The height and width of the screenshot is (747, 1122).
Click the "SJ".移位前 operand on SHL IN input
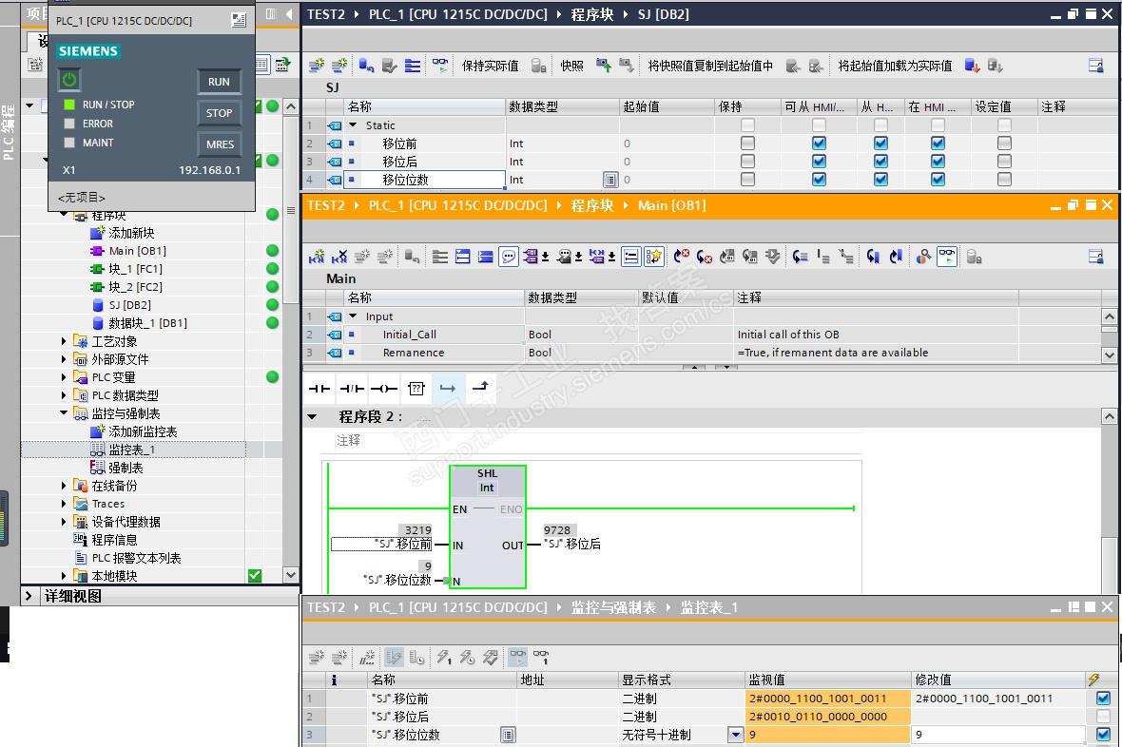click(382, 545)
